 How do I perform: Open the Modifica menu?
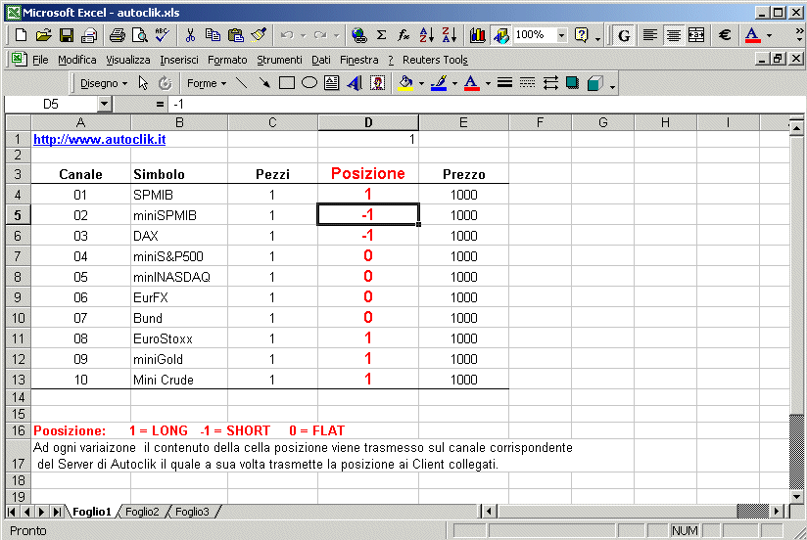pyautogui.click(x=77, y=60)
